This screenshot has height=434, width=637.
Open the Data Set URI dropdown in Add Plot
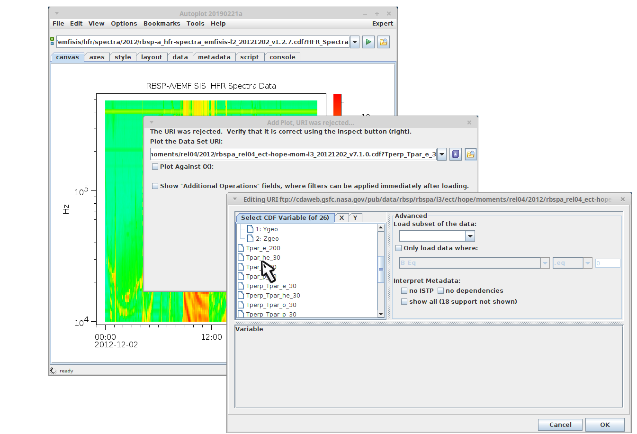441,154
